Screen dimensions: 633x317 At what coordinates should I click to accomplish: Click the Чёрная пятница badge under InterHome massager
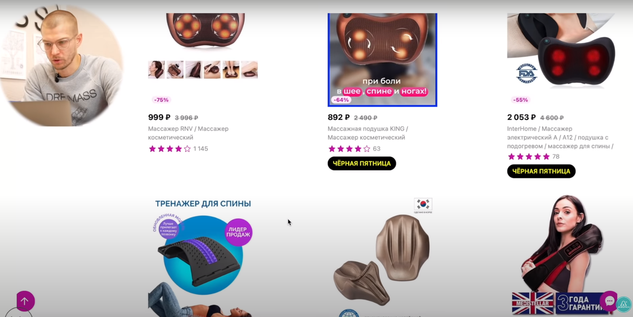[x=541, y=171]
